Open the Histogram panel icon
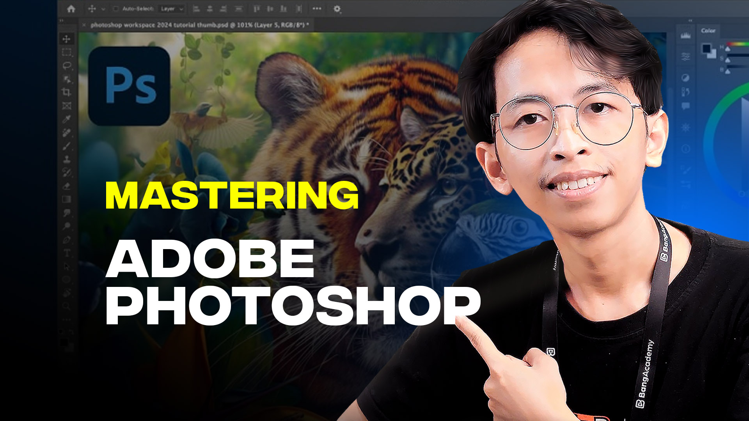749x421 pixels. pos(685,36)
